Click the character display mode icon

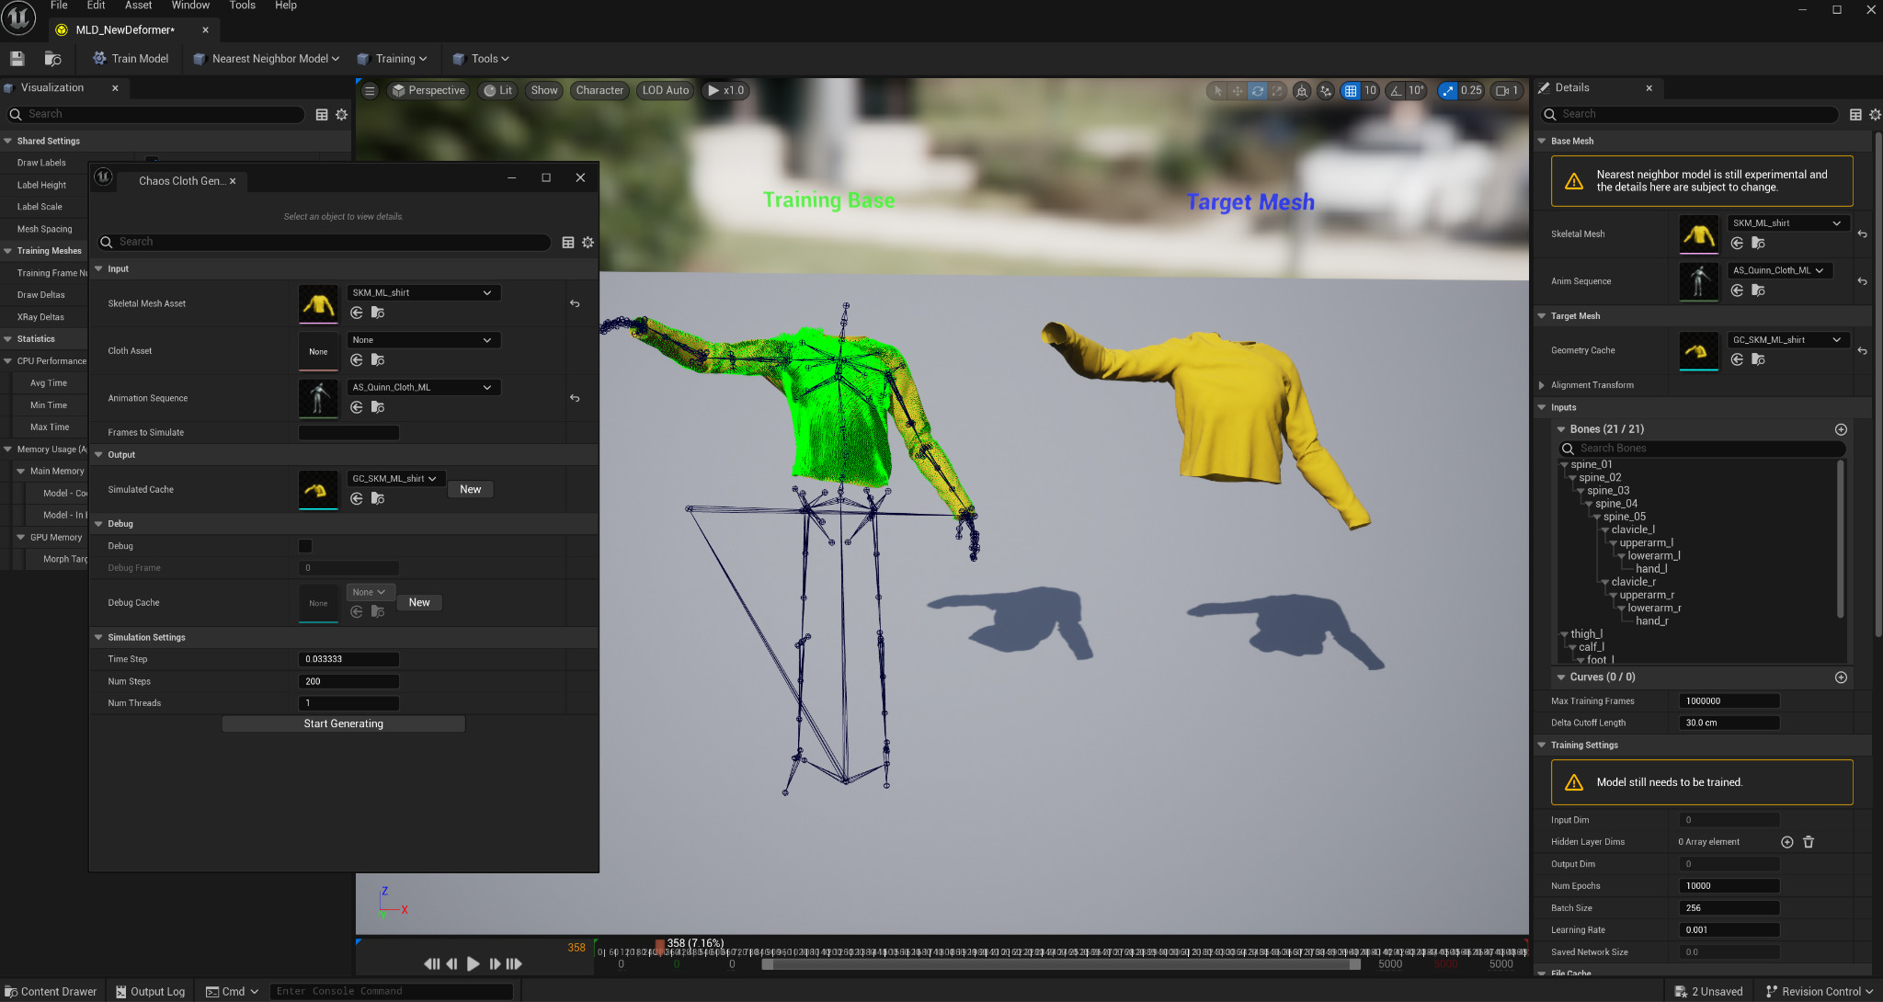point(599,89)
